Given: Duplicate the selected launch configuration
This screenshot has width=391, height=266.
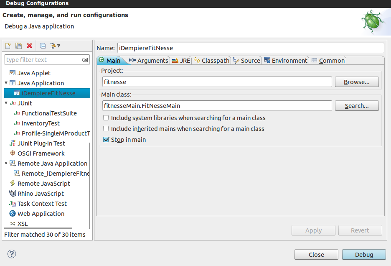Looking at the screenshot, I should click(x=18, y=46).
